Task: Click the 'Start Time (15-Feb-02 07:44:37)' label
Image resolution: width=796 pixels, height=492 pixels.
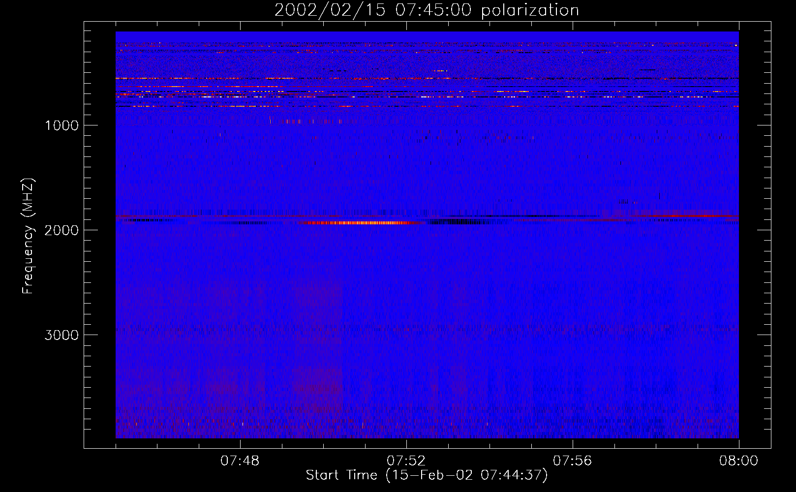Action: (x=427, y=475)
